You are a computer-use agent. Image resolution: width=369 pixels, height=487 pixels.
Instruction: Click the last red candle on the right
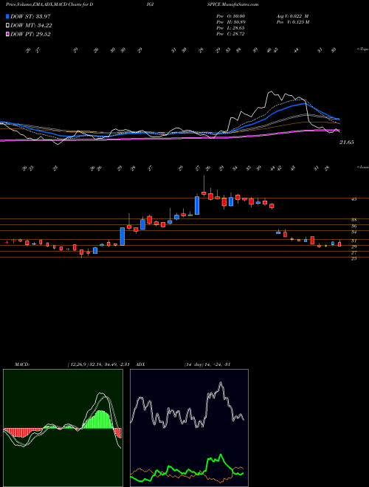(x=339, y=244)
